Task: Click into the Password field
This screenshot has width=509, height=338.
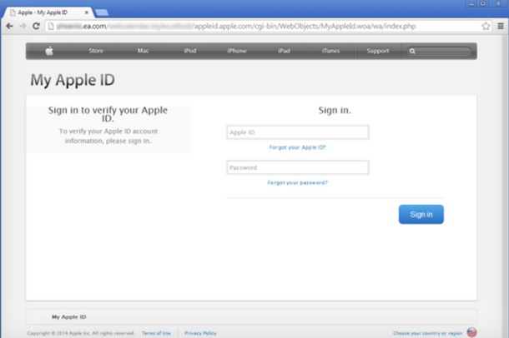Action: [x=297, y=167]
